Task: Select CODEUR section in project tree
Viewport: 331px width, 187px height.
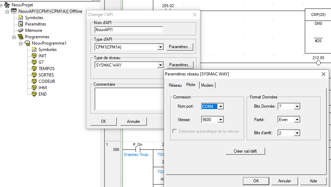Action: point(47,81)
